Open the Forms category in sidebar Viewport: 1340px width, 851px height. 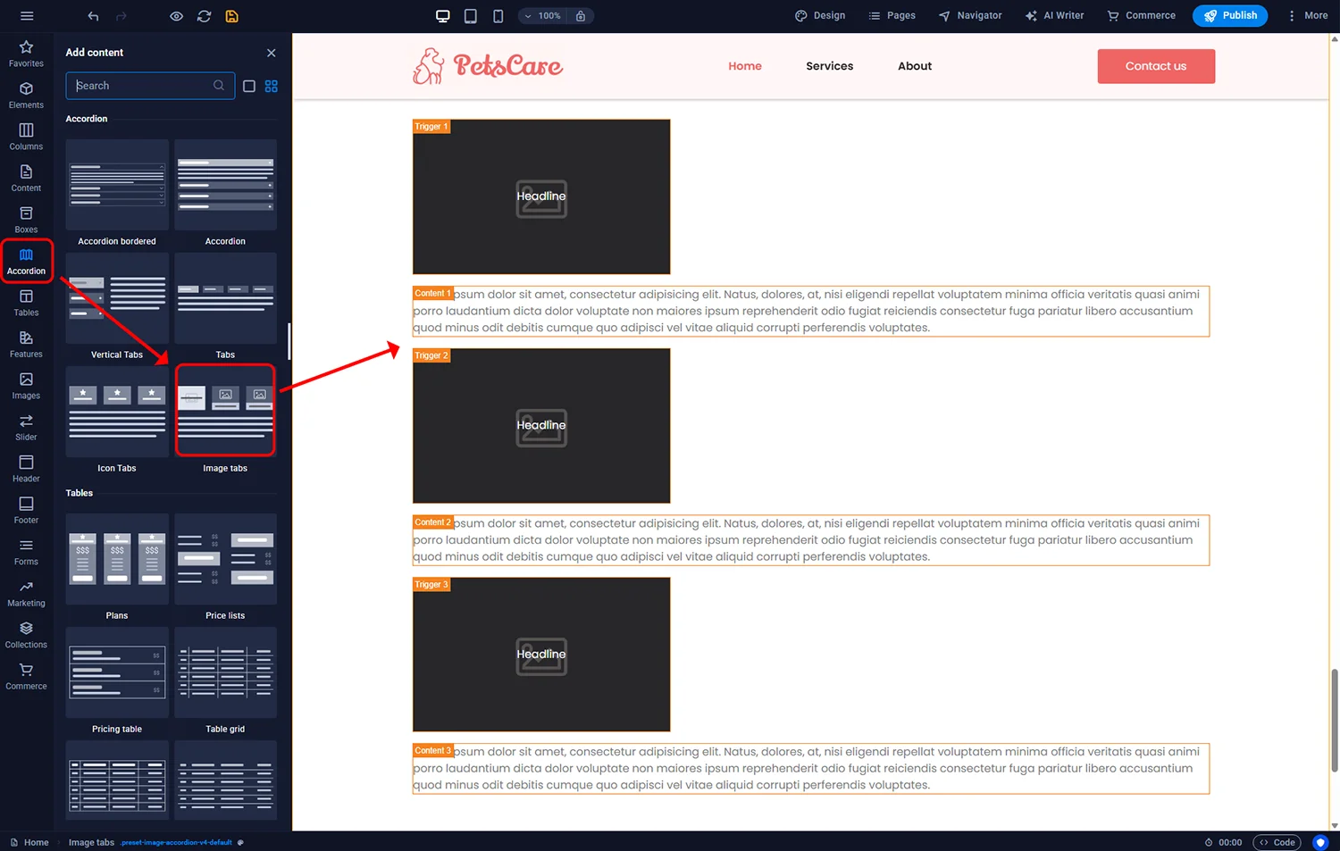point(26,552)
